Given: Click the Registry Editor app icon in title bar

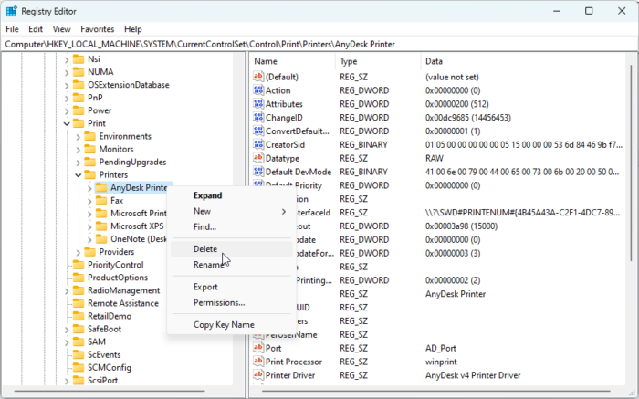Looking at the screenshot, I should click(11, 11).
